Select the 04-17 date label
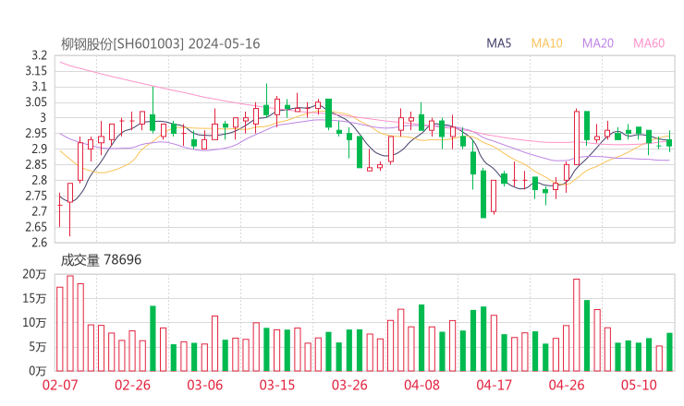This screenshot has width=684, height=406. coord(495,385)
